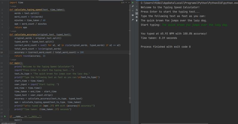
Task: Click 'minutes = time_taken / 60' line
Action: click(x=30, y=20)
